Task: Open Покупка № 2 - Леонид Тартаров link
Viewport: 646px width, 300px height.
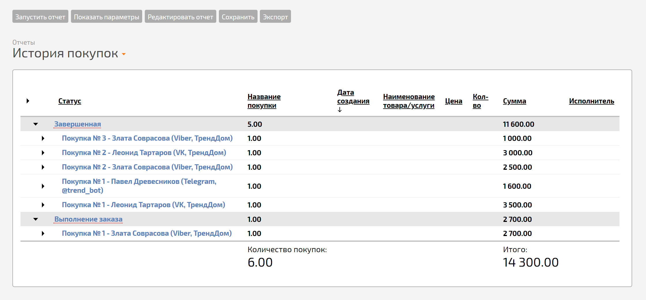Action: [144, 153]
